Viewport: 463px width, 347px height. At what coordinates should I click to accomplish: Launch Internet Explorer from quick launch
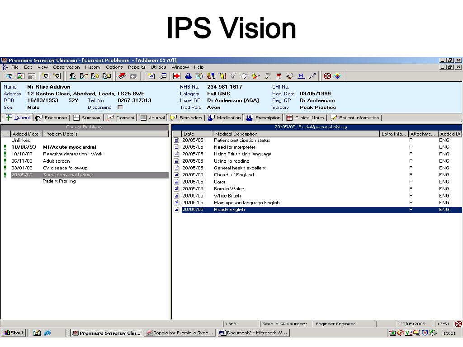47,333
